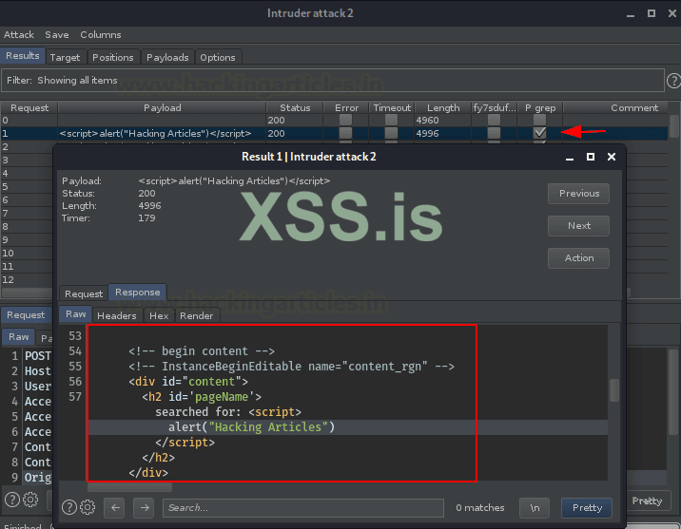Toggle fy7sduf checkbox in request row 1

click(494, 133)
